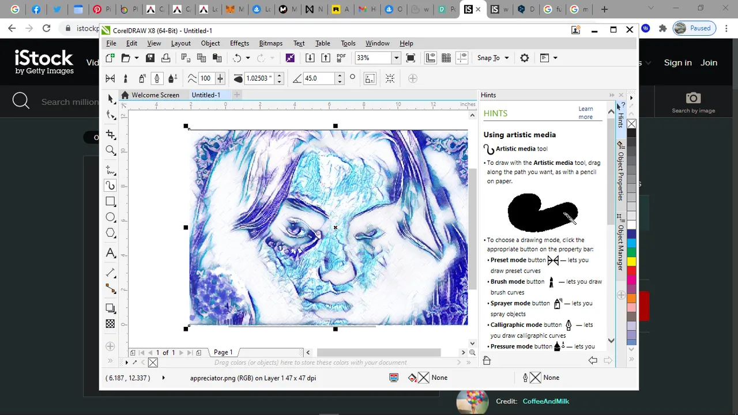Click the calligraphic angle spinner arrows
Image resolution: width=738 pixels, height=415 pixels.
pos(340,78)
